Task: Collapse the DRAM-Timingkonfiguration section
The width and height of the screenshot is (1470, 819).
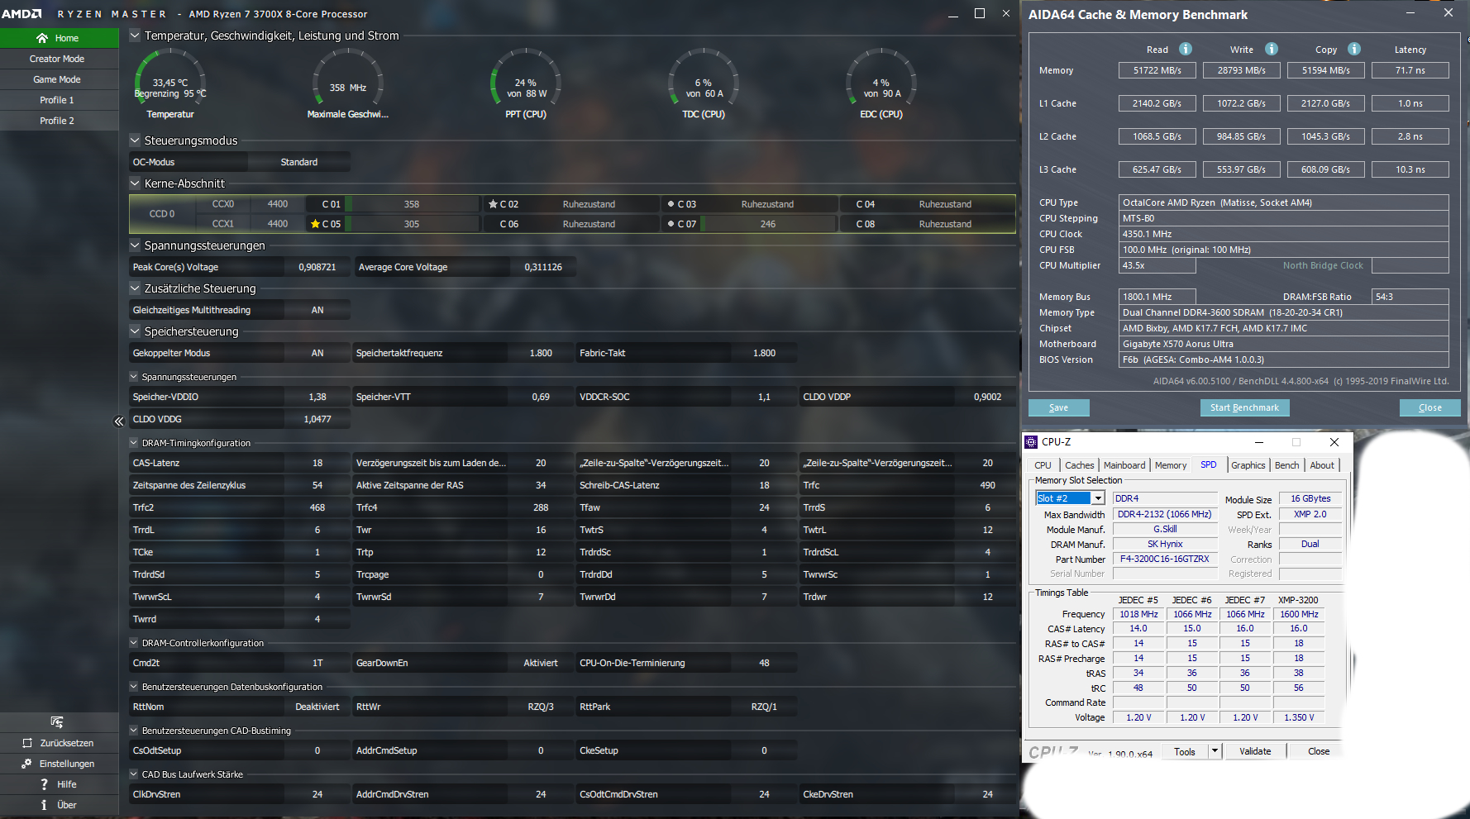Action: (134, 443)
